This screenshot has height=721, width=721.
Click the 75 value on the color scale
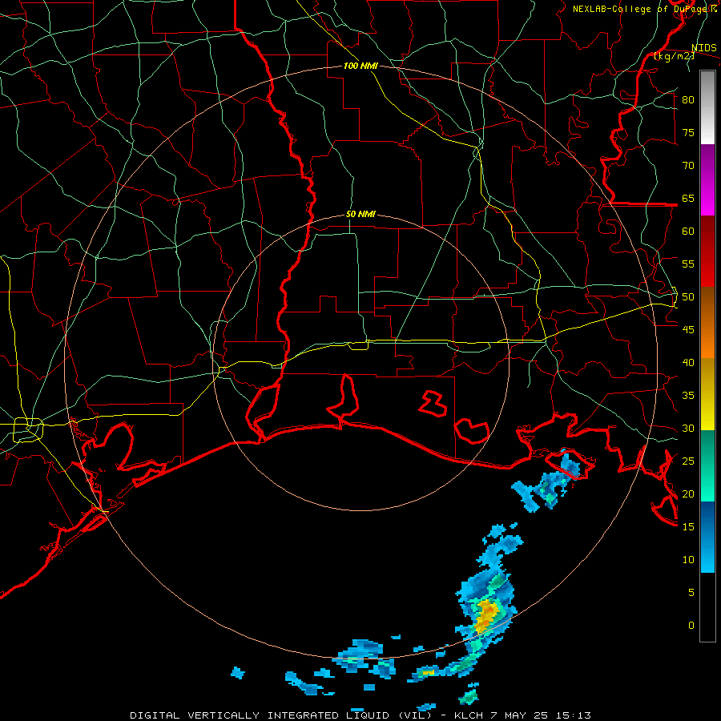[x=688, y=132]
